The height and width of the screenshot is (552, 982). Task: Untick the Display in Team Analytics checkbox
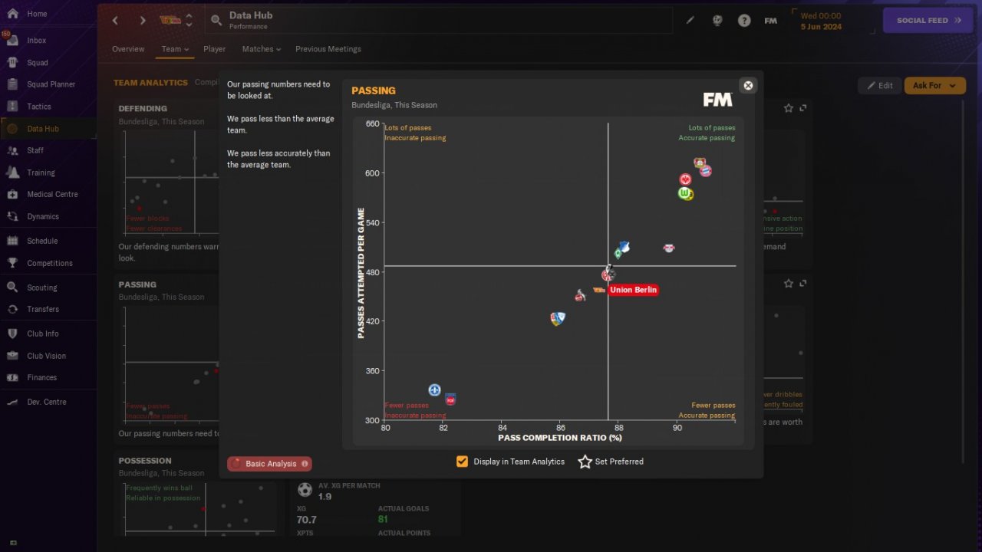(x=462, y=462)
